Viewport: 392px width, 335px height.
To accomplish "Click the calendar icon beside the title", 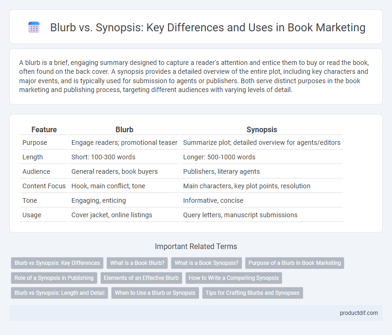I will click(34, 27).
